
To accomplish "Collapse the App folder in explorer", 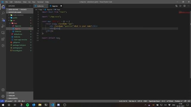I will click(15, 23).
